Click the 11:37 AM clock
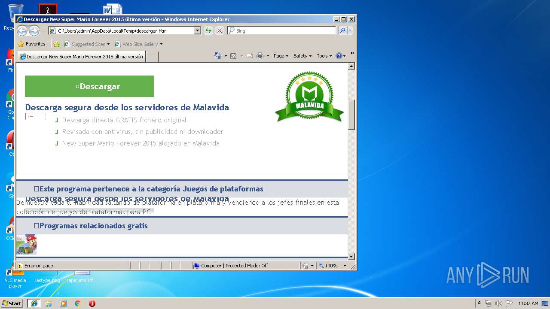The height and width of the screenshot is (309, 550). (528, 303)
